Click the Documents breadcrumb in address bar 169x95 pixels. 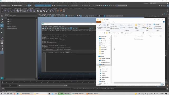pyautogui.click(x=112, y=33)
